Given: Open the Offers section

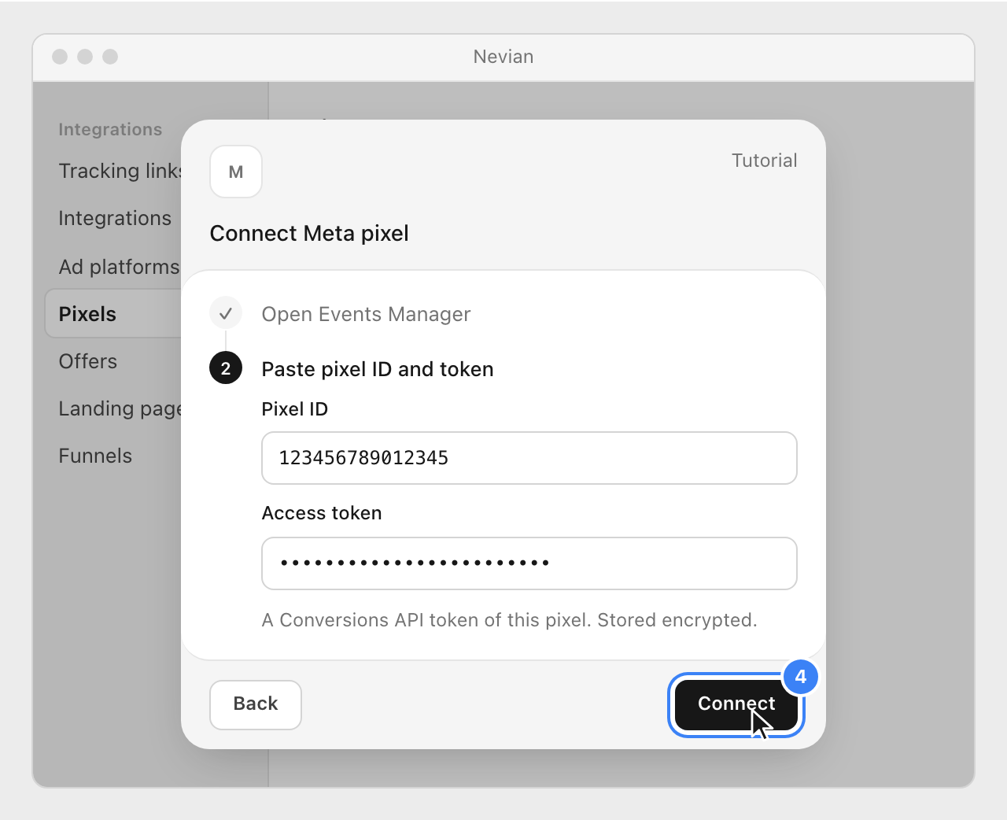Looking at the screenshot, I should 88,361.
